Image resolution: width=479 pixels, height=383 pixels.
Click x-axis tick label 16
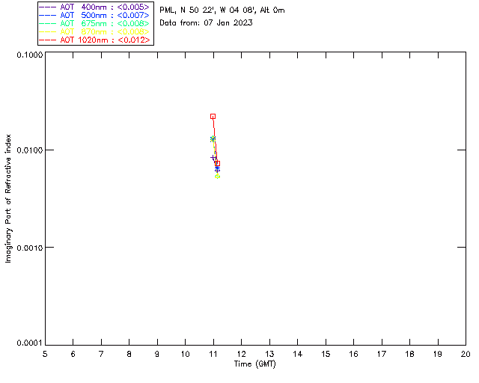click(x=354, y=354)
